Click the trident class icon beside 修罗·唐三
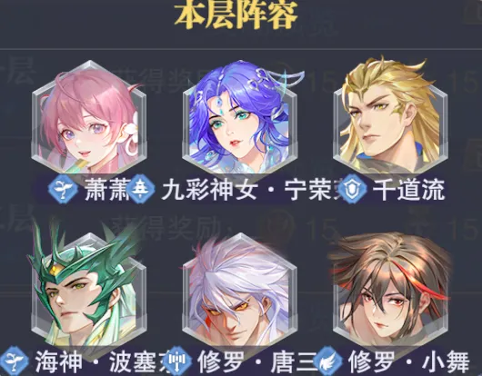482x376 pixels. [x=177, y=361]
